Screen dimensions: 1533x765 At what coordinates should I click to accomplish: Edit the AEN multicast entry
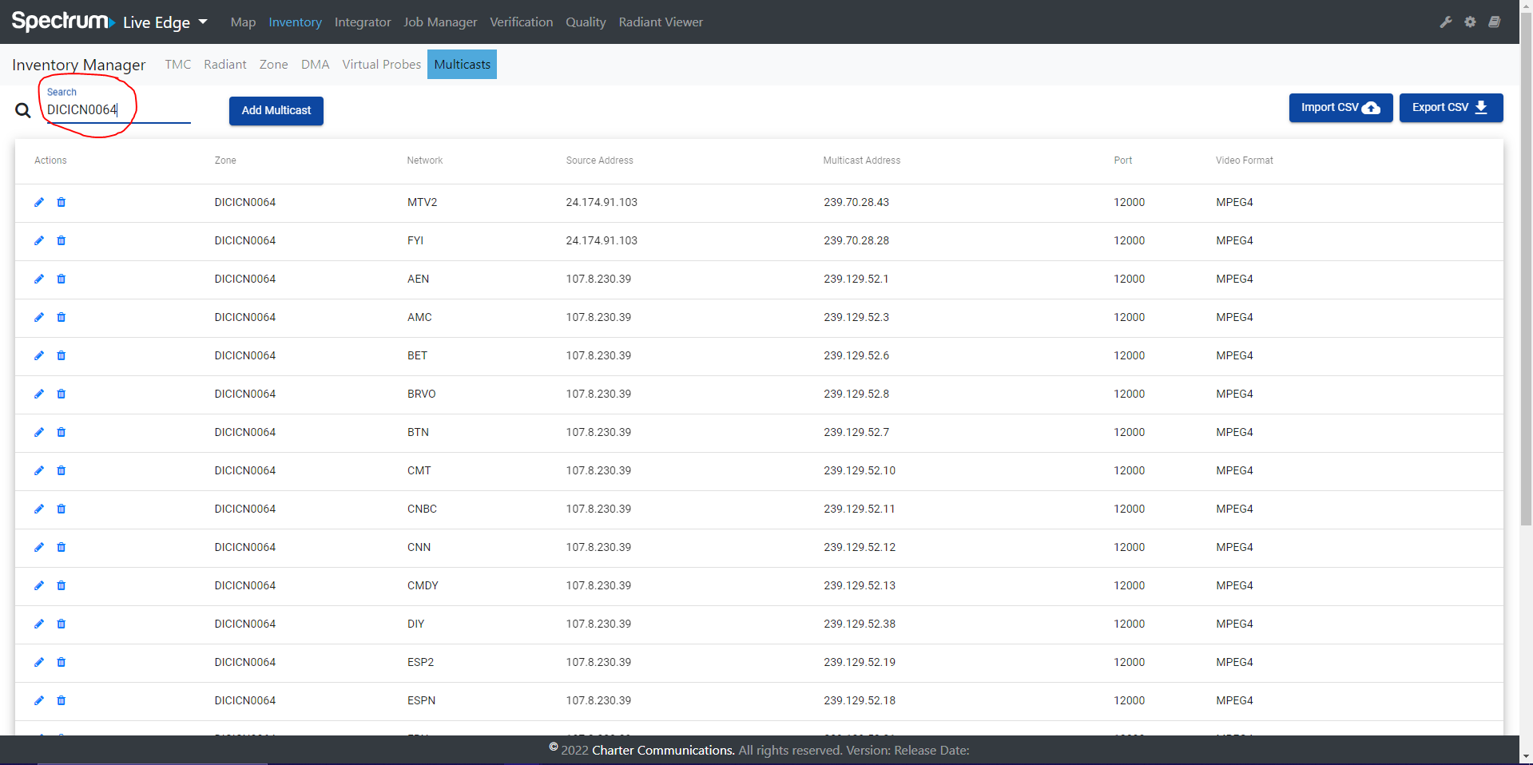[39, 279]
